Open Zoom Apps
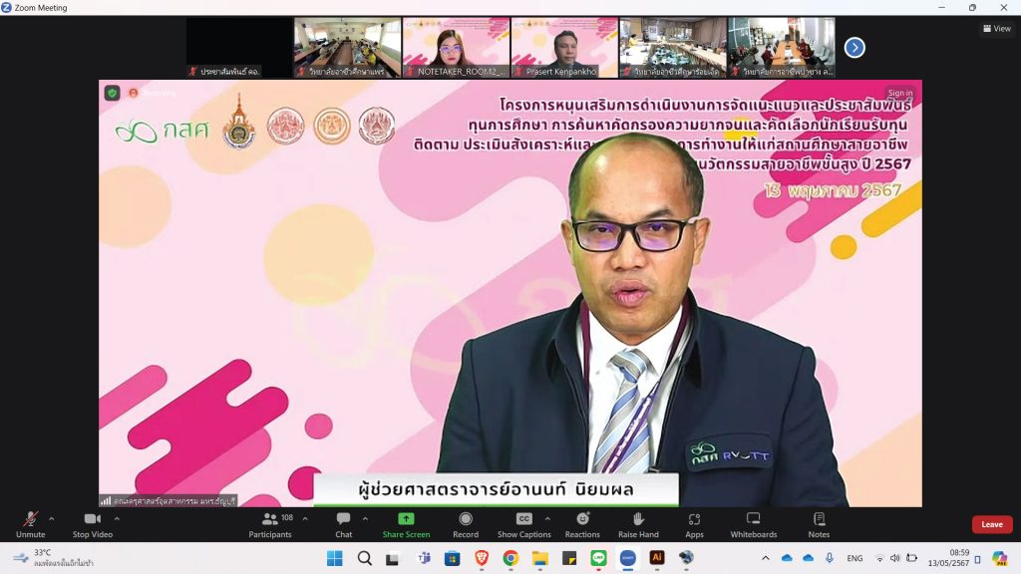 [694, 524]
